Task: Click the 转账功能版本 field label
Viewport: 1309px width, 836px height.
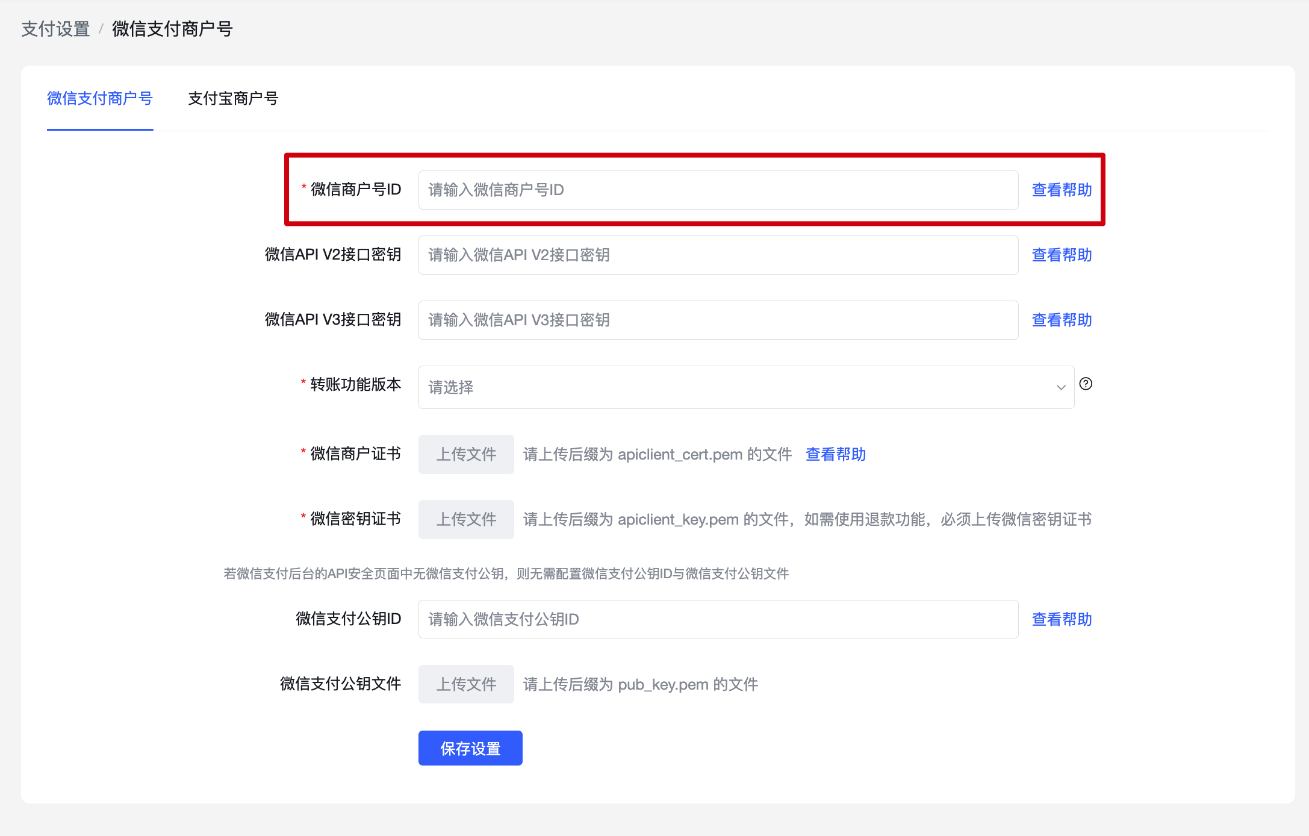Action: coord(355,384)
